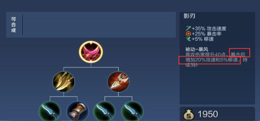Click the 1950 gold price
Screen dimensions: 260x121
[x=208, y=114]
